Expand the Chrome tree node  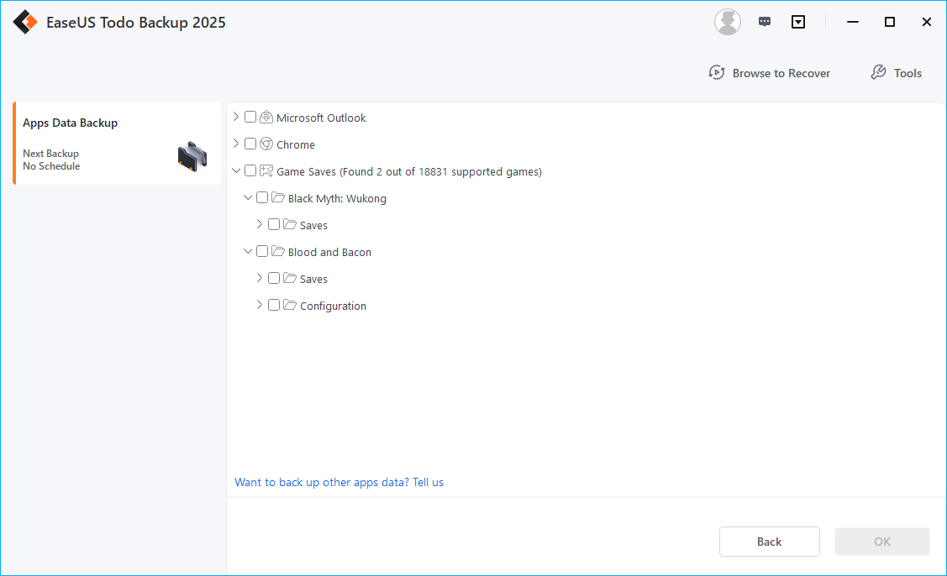236,144
